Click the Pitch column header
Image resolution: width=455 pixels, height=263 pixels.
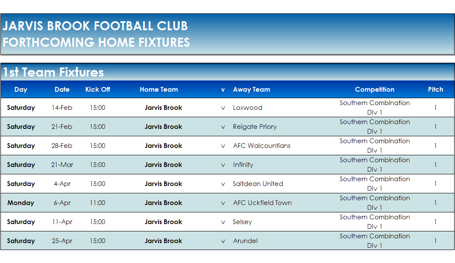[x=436, y=90]
